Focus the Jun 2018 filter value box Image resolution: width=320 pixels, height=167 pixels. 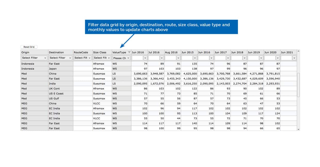[x=237, y=58]
